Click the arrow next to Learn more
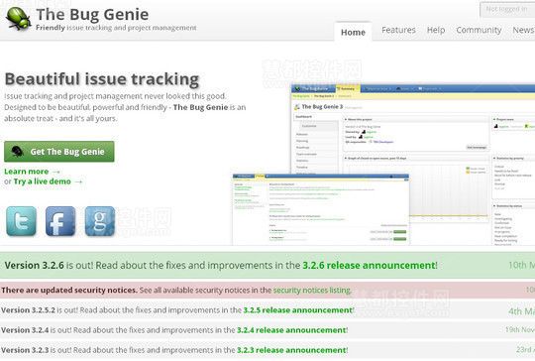The width and height of the screenshot is (535, 361). tap(56, 172)
